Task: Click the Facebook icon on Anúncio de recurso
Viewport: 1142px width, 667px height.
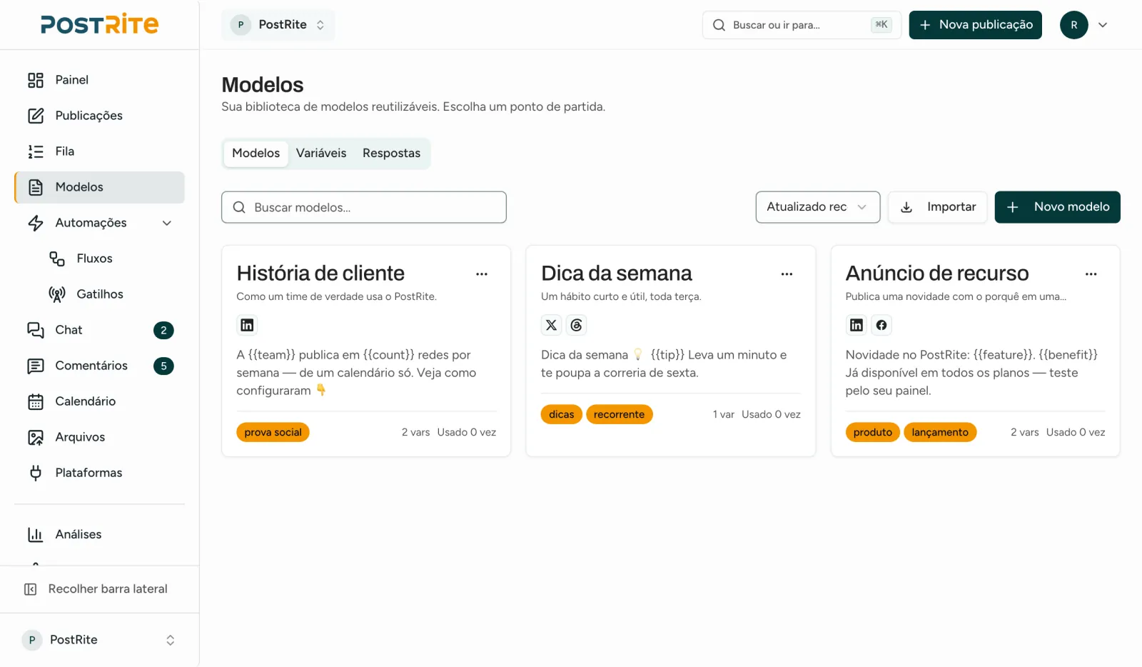Action: pos(881,326)
